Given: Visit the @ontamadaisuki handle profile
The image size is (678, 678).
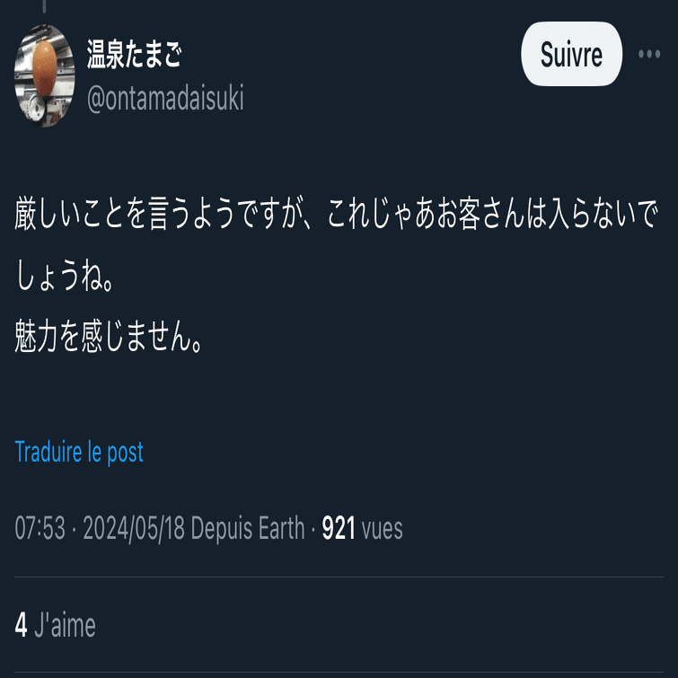Looking at the screenshot, I should pos(165,98).
